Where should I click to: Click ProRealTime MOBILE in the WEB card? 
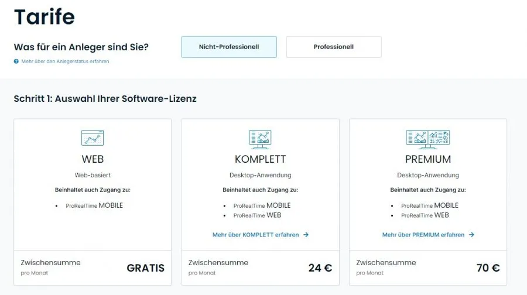coord(94,205)
